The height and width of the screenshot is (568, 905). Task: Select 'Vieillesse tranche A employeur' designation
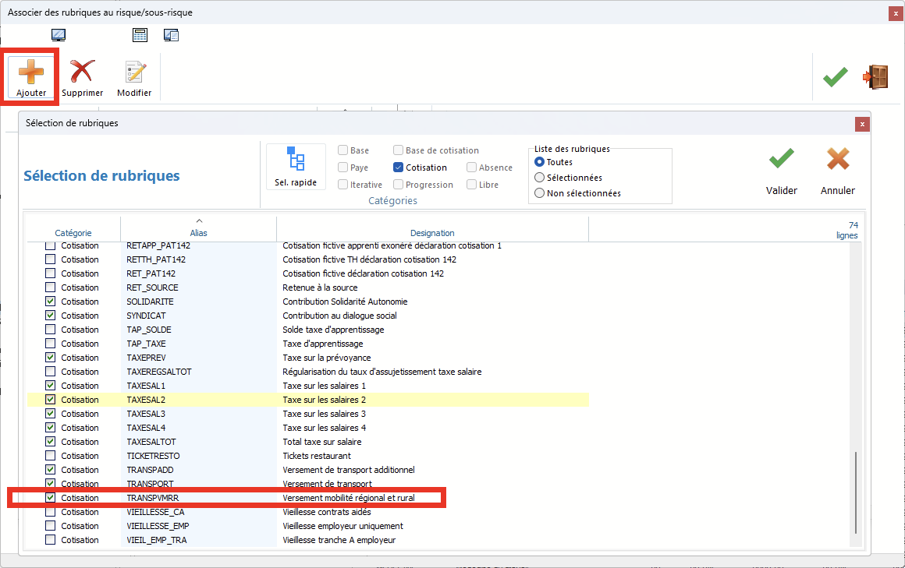(339, 540)
